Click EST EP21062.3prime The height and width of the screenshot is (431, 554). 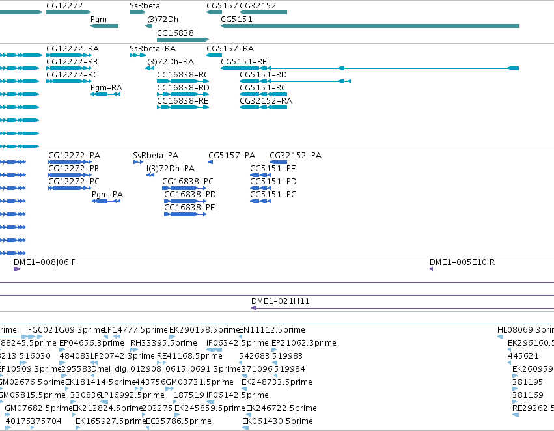tap(274, 350)
